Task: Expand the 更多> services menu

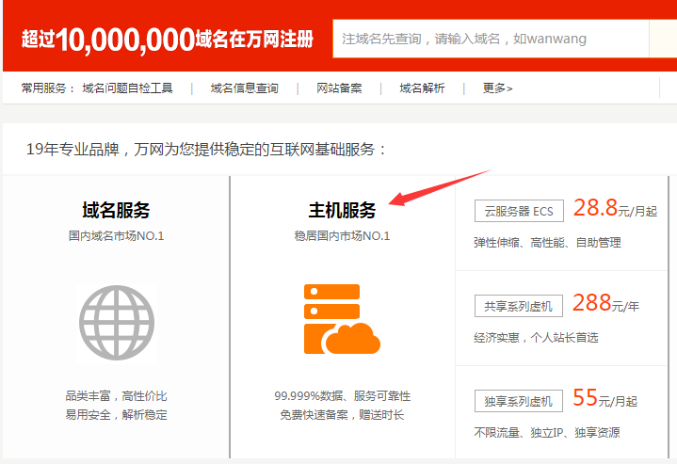Action: pyautogui.click(x=497, y=88)
